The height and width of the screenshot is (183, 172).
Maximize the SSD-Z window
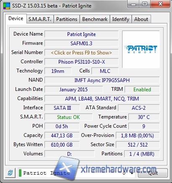(145, 4)
